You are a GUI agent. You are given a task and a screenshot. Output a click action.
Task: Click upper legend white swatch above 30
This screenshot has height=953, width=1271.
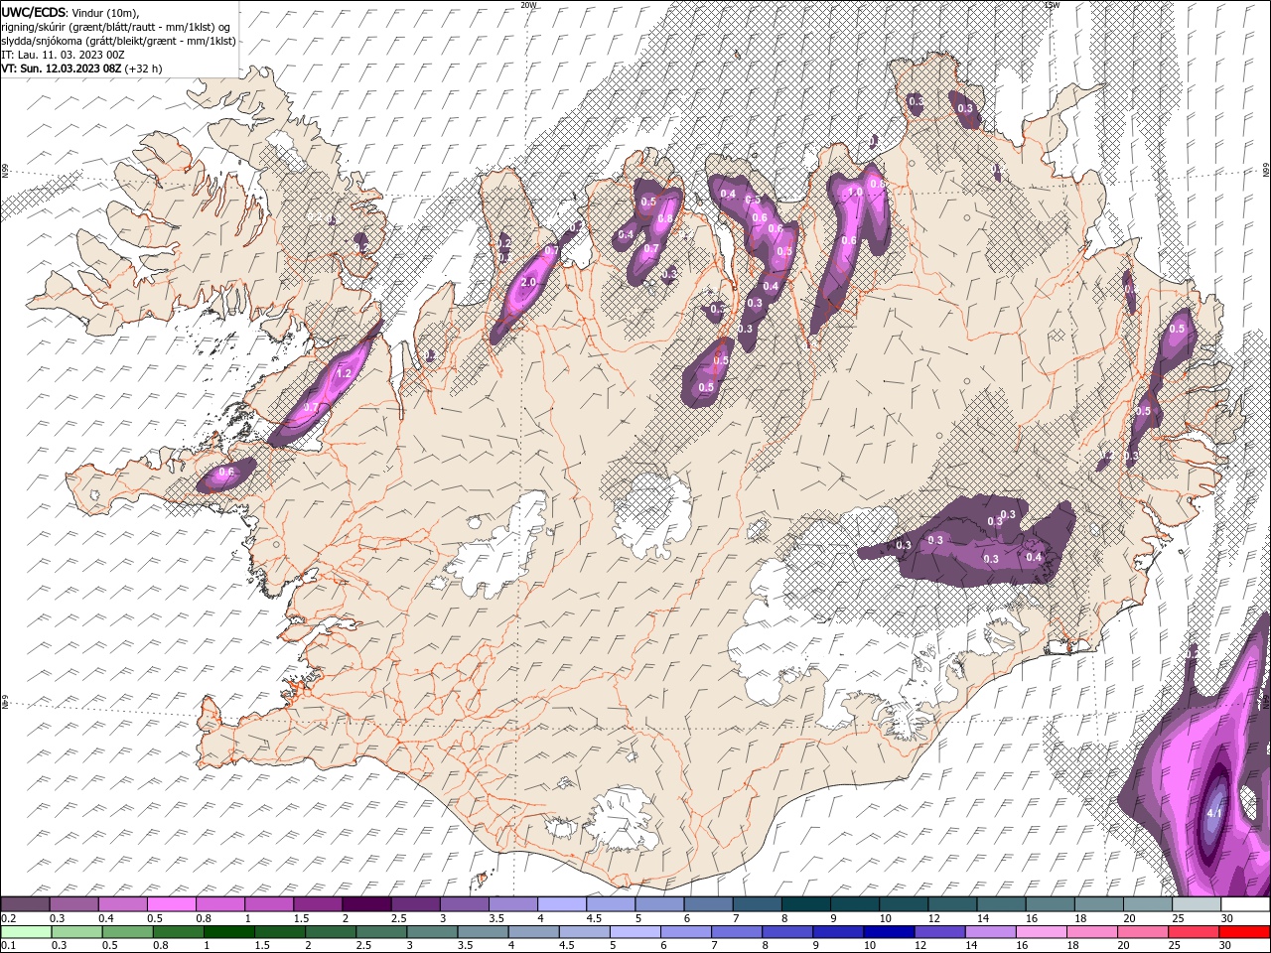point(1245,904)
